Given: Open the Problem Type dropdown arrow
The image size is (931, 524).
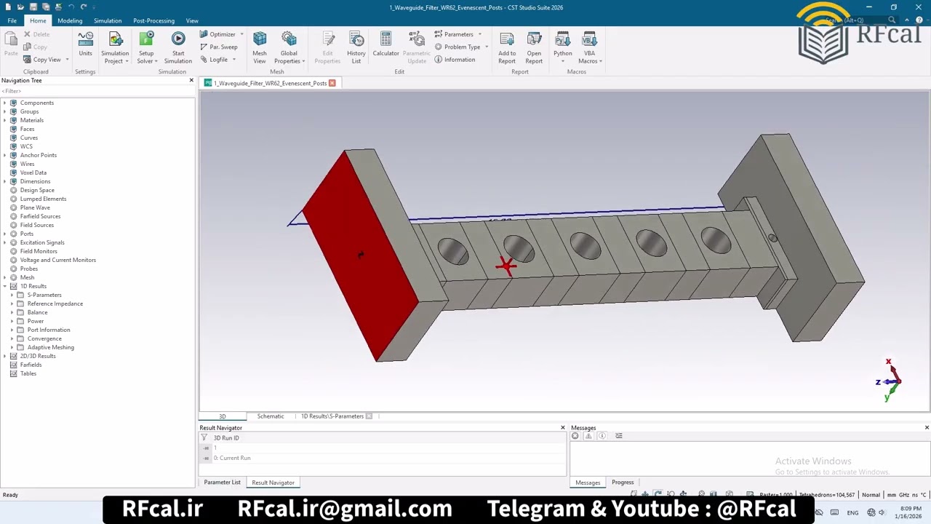Looking at the screenshot, I should pos(487,47).
